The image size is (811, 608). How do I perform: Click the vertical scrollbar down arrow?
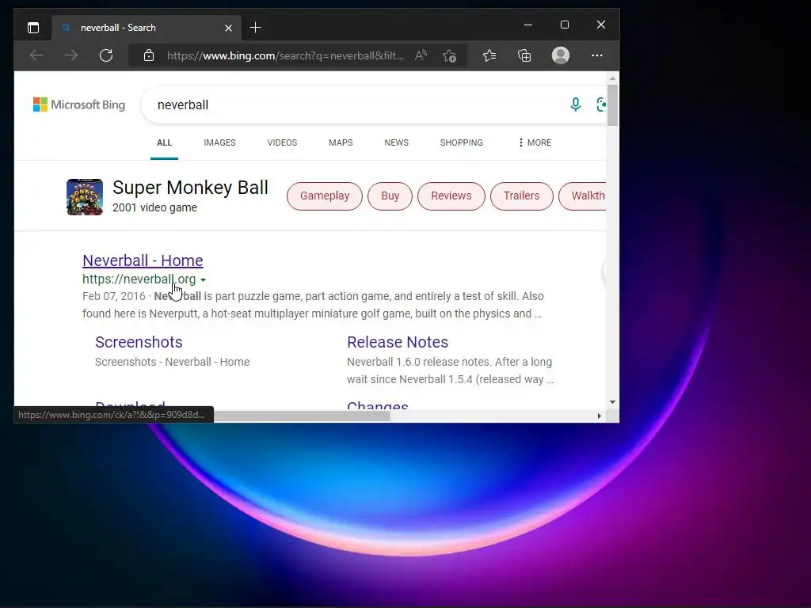click(612, 401)
